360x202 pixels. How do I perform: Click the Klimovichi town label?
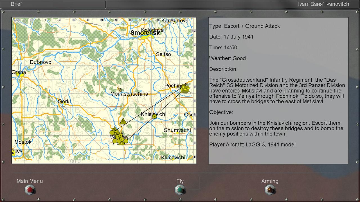point(173,158)
